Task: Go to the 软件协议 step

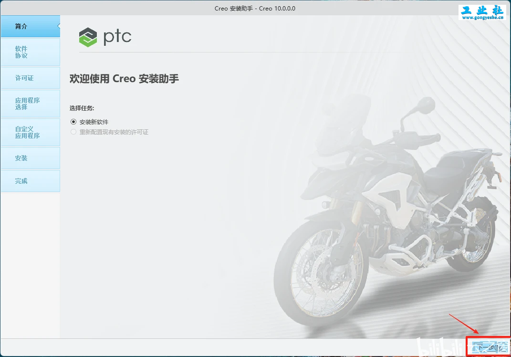Action: [31, 52]
